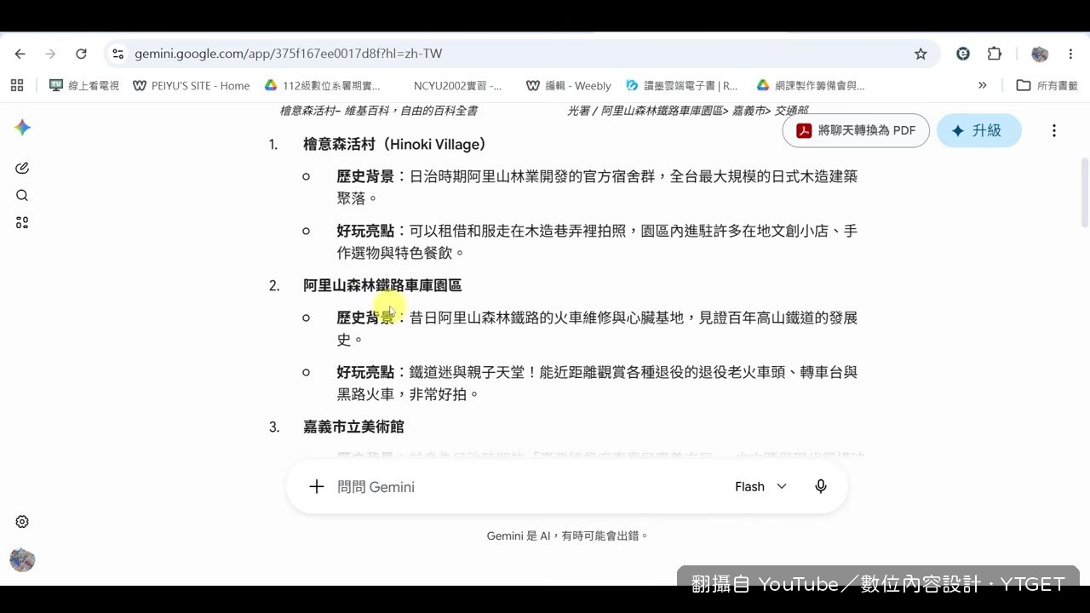
Task: Open conversation three-dot options menu
Action: pos(1054,130)
